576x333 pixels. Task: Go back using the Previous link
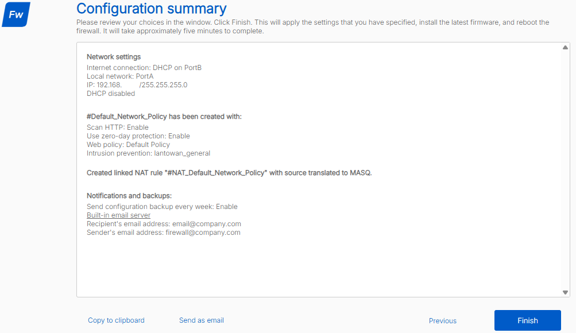click(442, 321)
